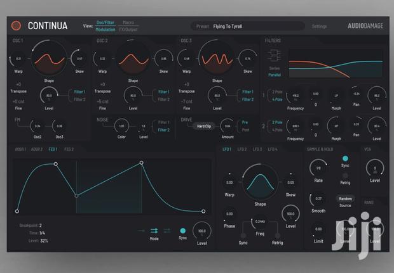Set Filter 1 to 2 Pole
Image resolution: width=394 pixels, height=273 pixels.
277,92
